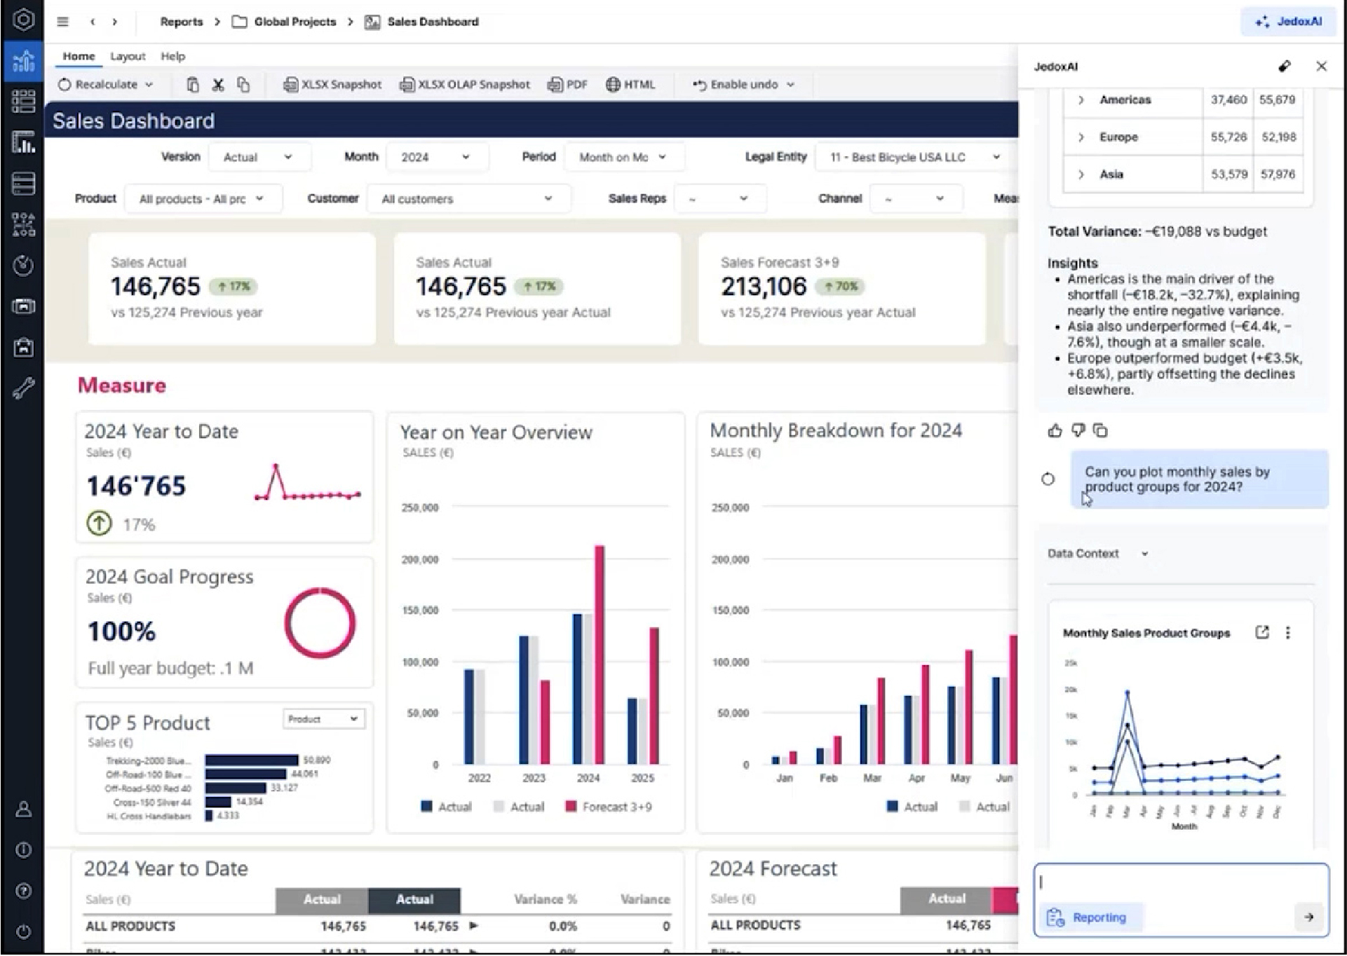The image size is (1347, 956).
Task: Cut selection using the scissors toolbar icon
Action: click(218, 84)
